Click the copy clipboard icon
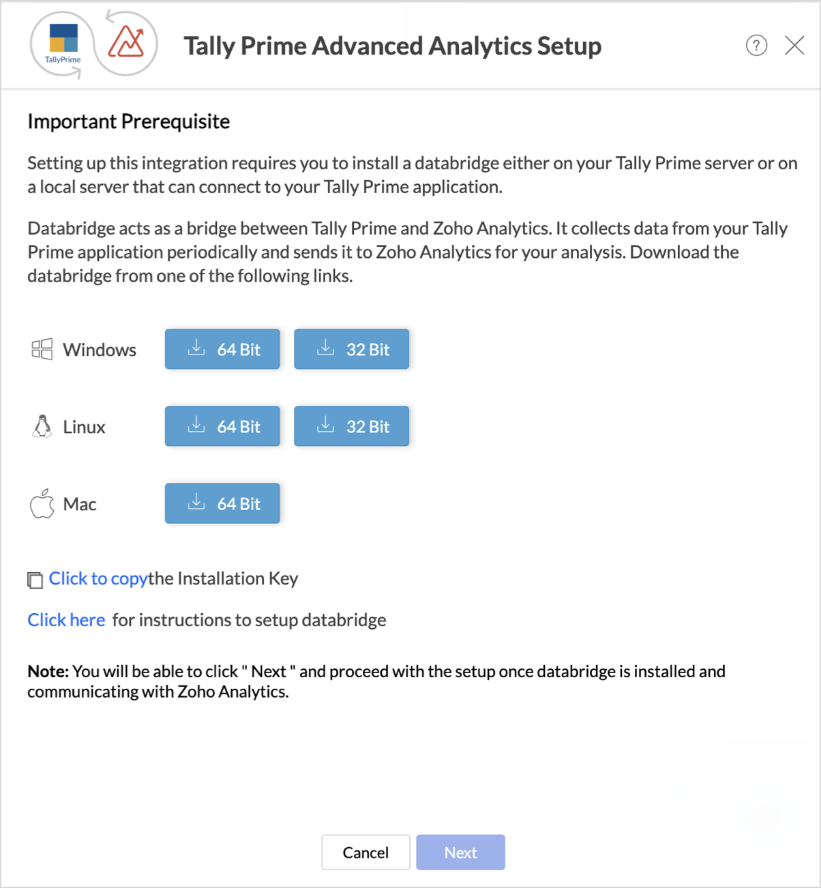 click(x=35, y=580)
